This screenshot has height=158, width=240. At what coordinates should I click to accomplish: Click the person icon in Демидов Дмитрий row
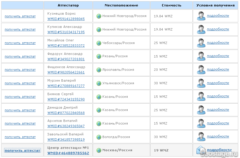pos(201,110)
